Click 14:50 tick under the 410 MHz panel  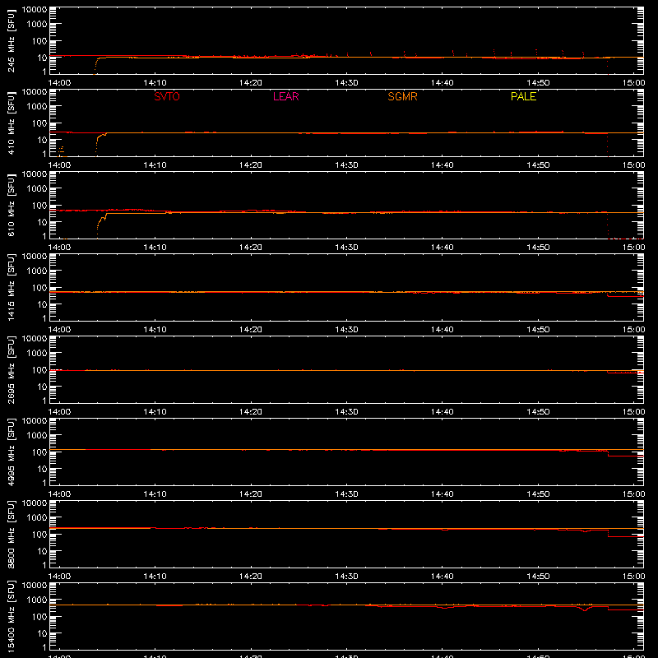click(538, 165)
